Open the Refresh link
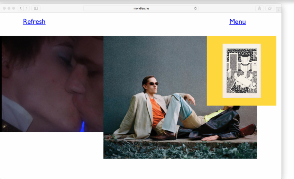 [34, 21]
